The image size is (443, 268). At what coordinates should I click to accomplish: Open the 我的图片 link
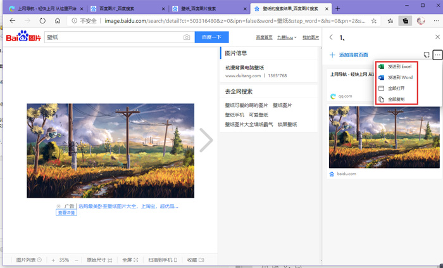coord(311,37)
